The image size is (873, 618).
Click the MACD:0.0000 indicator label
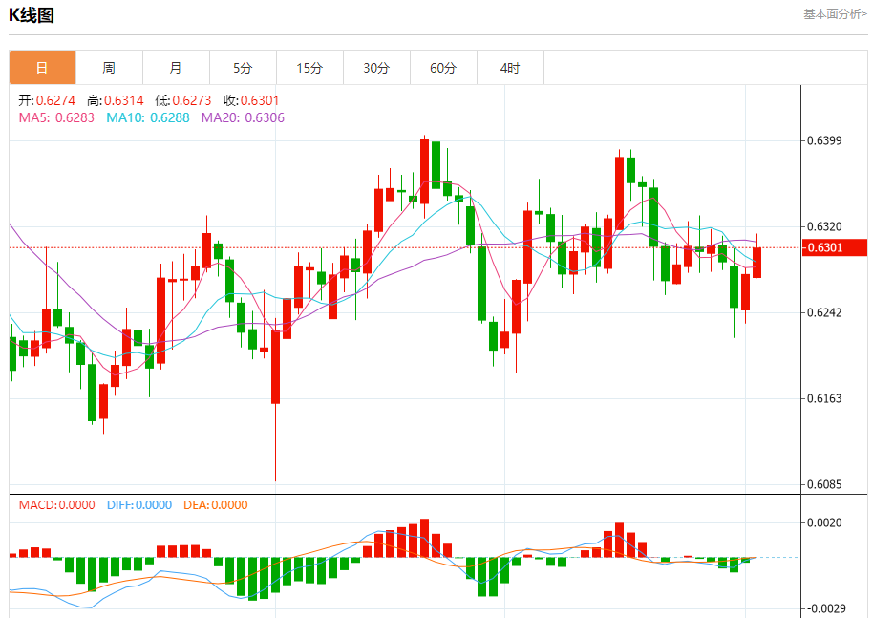(x=56, y=505)
